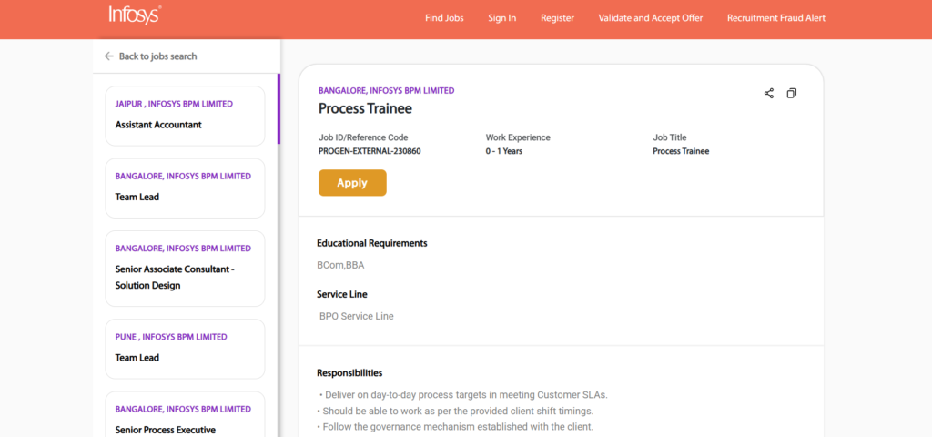Open Recruitment Fraud Alert page

[776, 18]
